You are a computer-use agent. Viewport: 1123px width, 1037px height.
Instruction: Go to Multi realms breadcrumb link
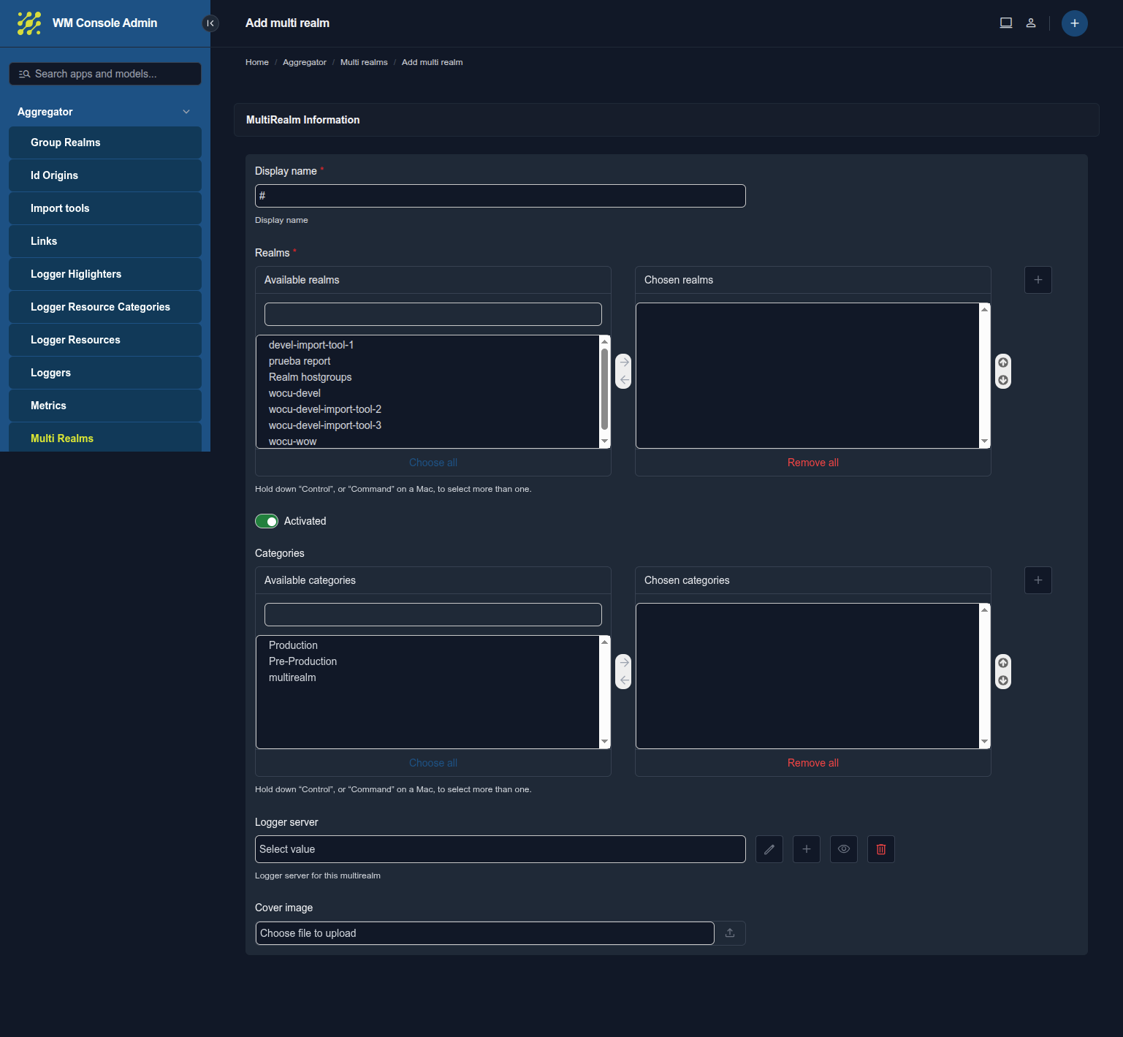[364, 62]
